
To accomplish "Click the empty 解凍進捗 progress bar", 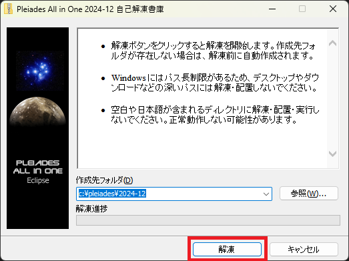I will (208, 220).
